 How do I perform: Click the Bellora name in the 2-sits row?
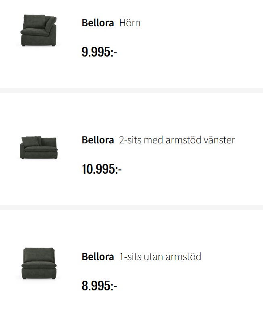click(98, 140)
